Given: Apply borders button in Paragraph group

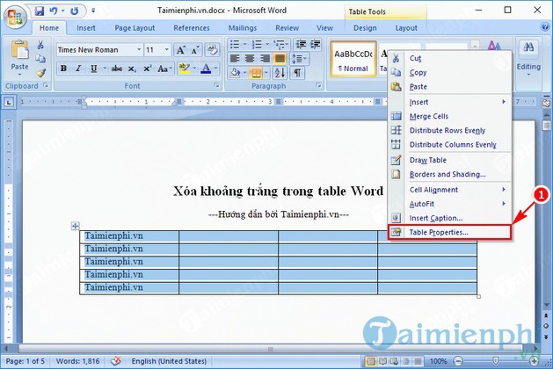Looking at the screenshot, I should pyautogui.click(x=256, y=73).
